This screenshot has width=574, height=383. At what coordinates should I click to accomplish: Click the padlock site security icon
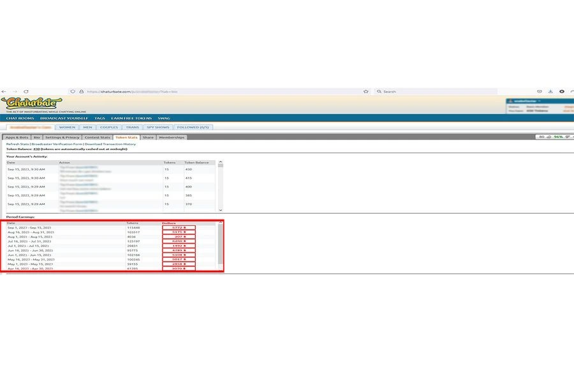(81, 91)
